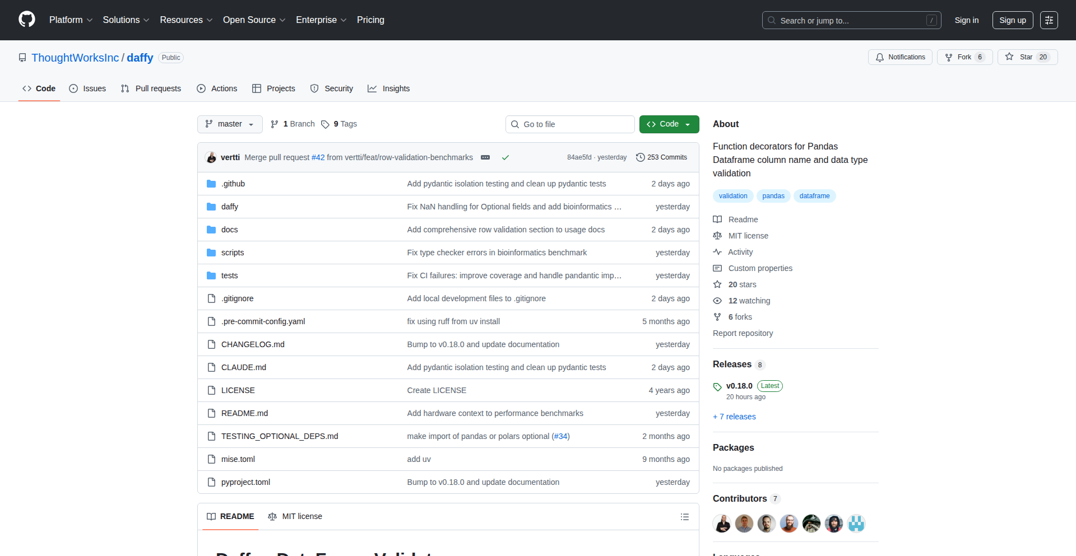
Task: Click the Sign up button
Action: (x=1012, y=20)
